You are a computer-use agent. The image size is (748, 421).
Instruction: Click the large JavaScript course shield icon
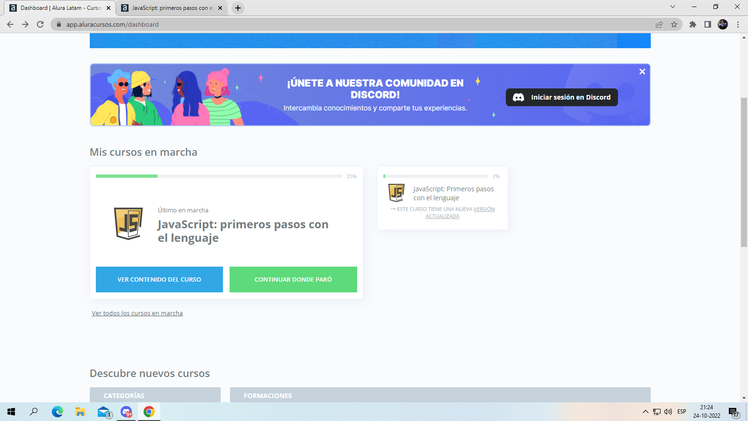click(x=129, y=224)
